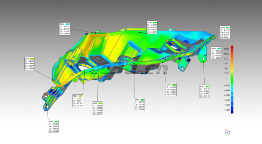
Task: Click the green color indicator in A018 label
Action: coord(155,22)
